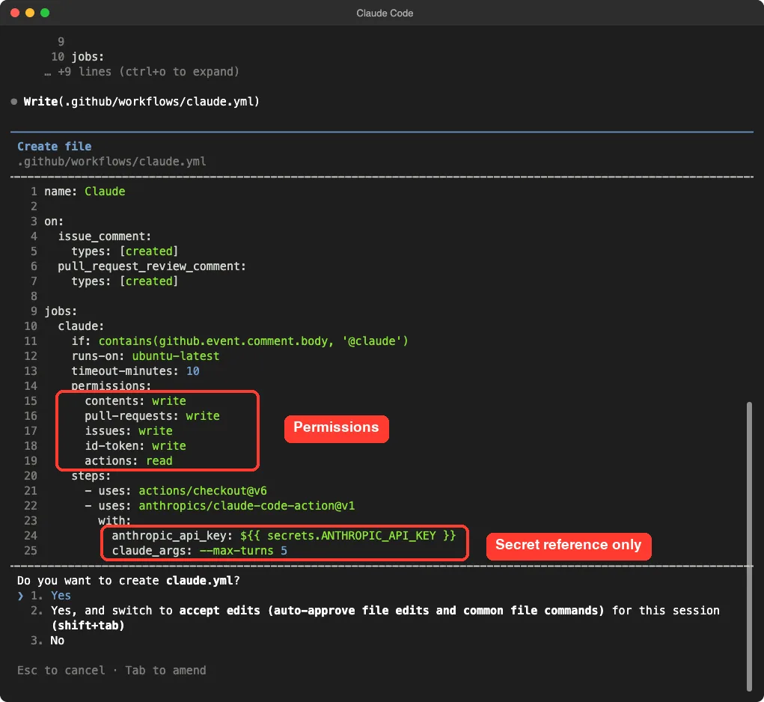764x702 pixels.
Task: Click the 'Do you want to create claude.yml?' prompt
Action: (x=129, y=580)
